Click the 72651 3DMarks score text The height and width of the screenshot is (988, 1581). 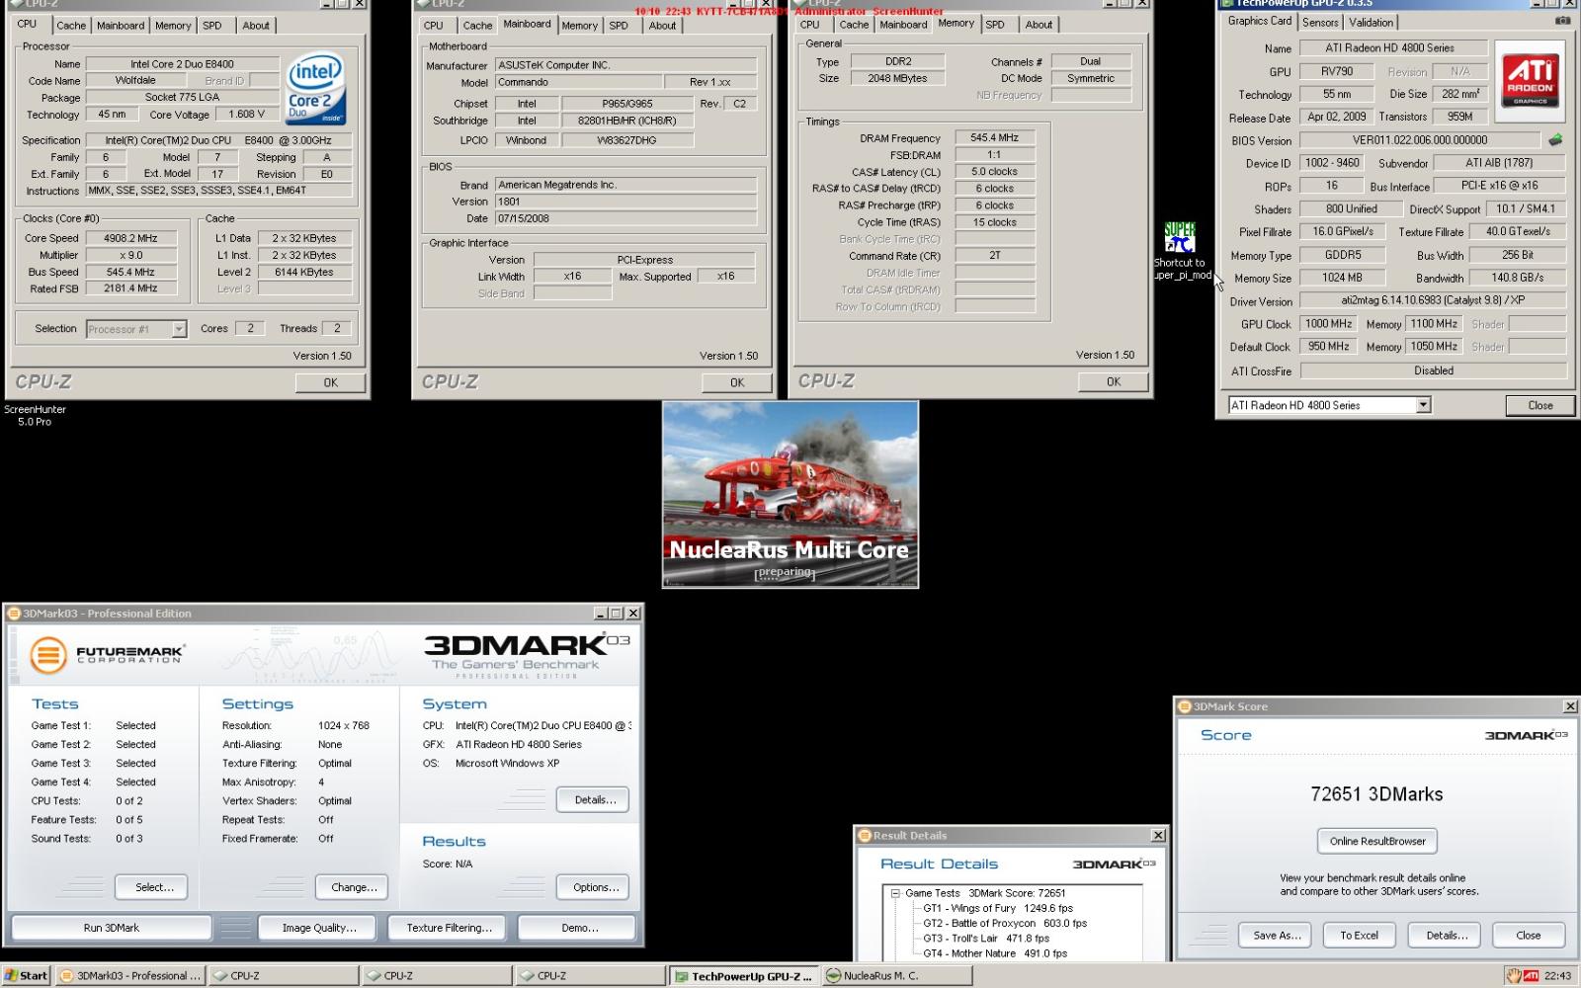click(1376, 794)
